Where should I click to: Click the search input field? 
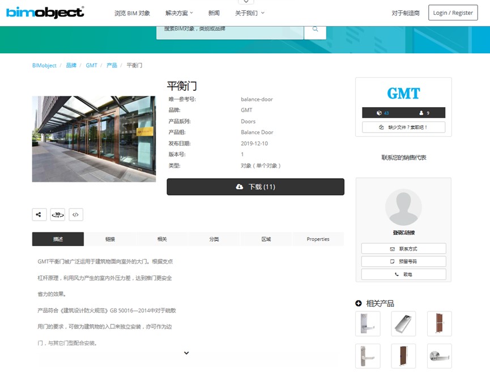(x=230, y=29)
